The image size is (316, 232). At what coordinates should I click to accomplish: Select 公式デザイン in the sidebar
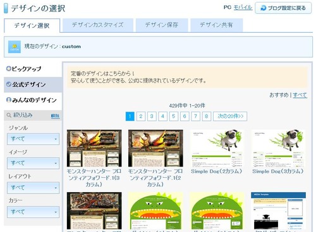[x=33, y=84]
